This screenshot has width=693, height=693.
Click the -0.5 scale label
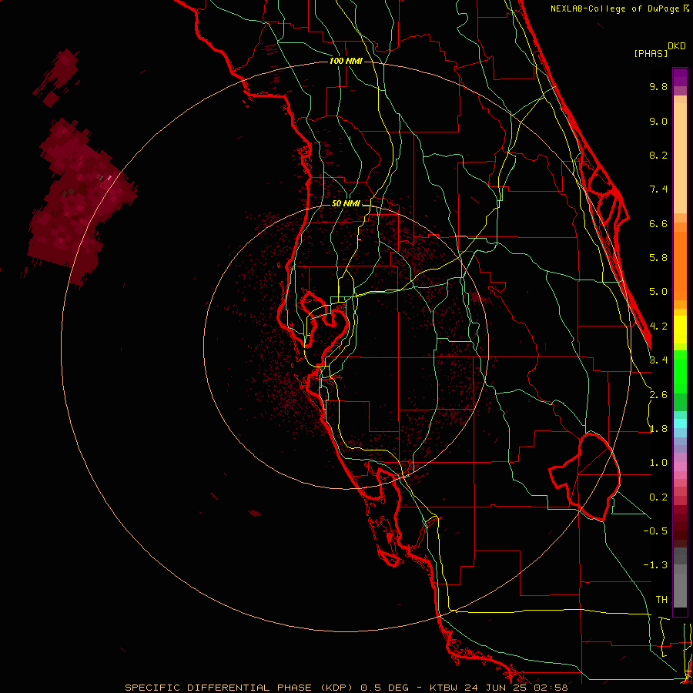pos(655,531)
